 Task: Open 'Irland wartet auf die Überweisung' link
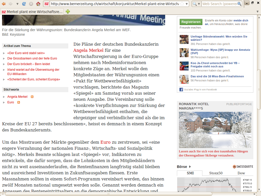(x=33, y=72)
